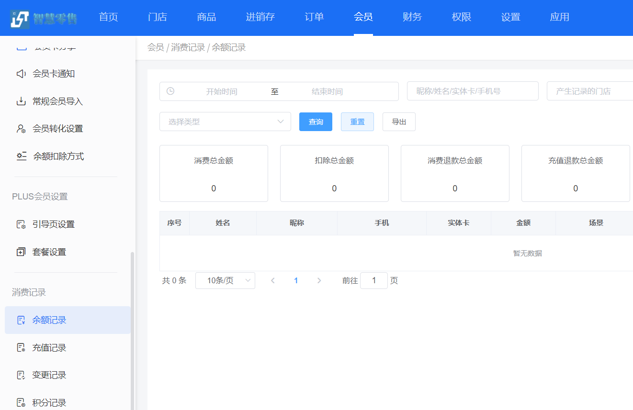This screenshot has width=633, height=410.
Task: Click the 智慧零售 logo
Action: 44,18
